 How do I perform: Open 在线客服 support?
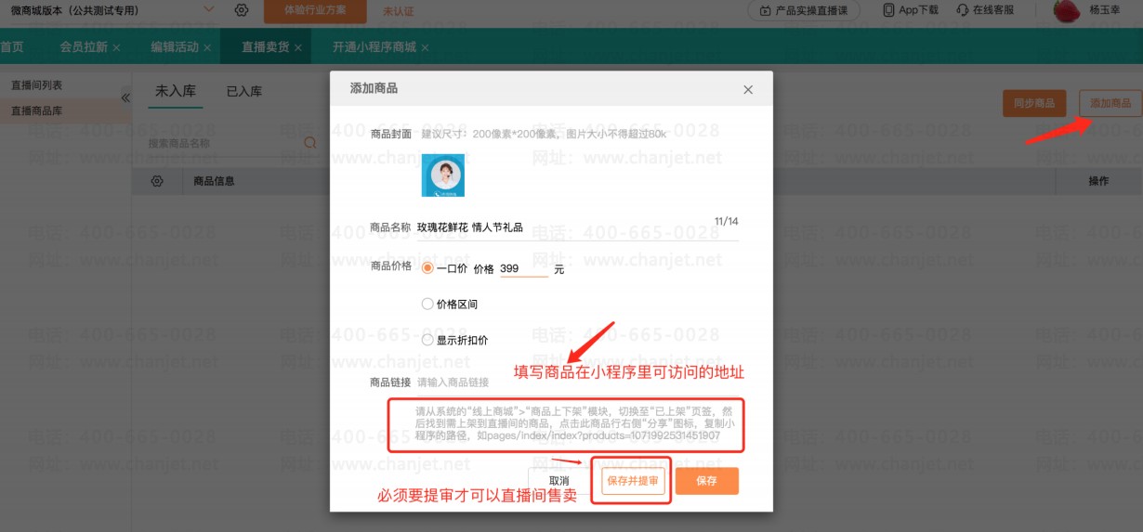coord(985,10)
